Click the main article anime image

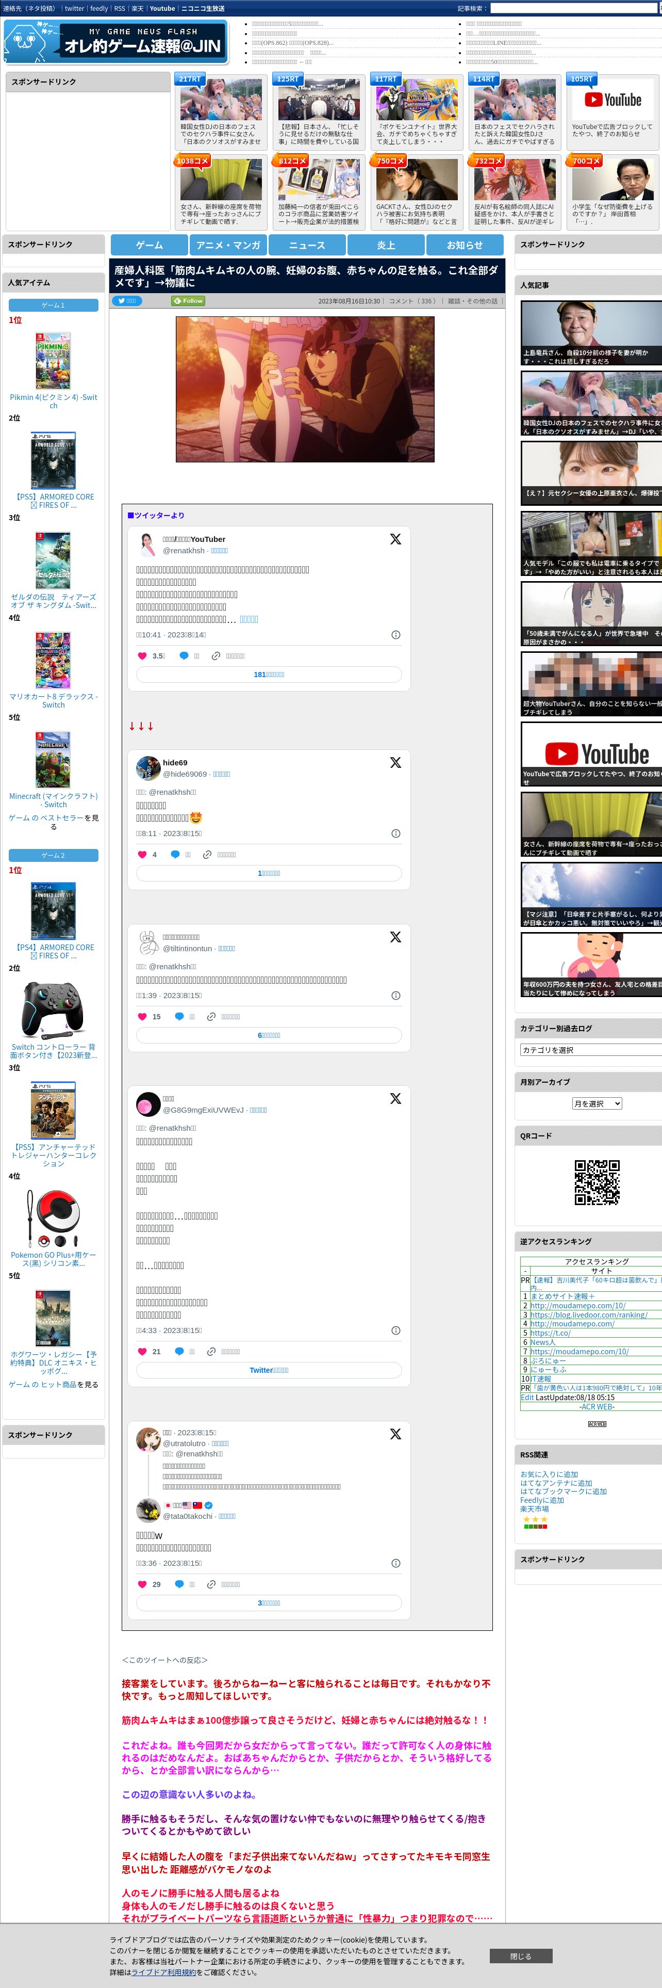click(304, 389)
